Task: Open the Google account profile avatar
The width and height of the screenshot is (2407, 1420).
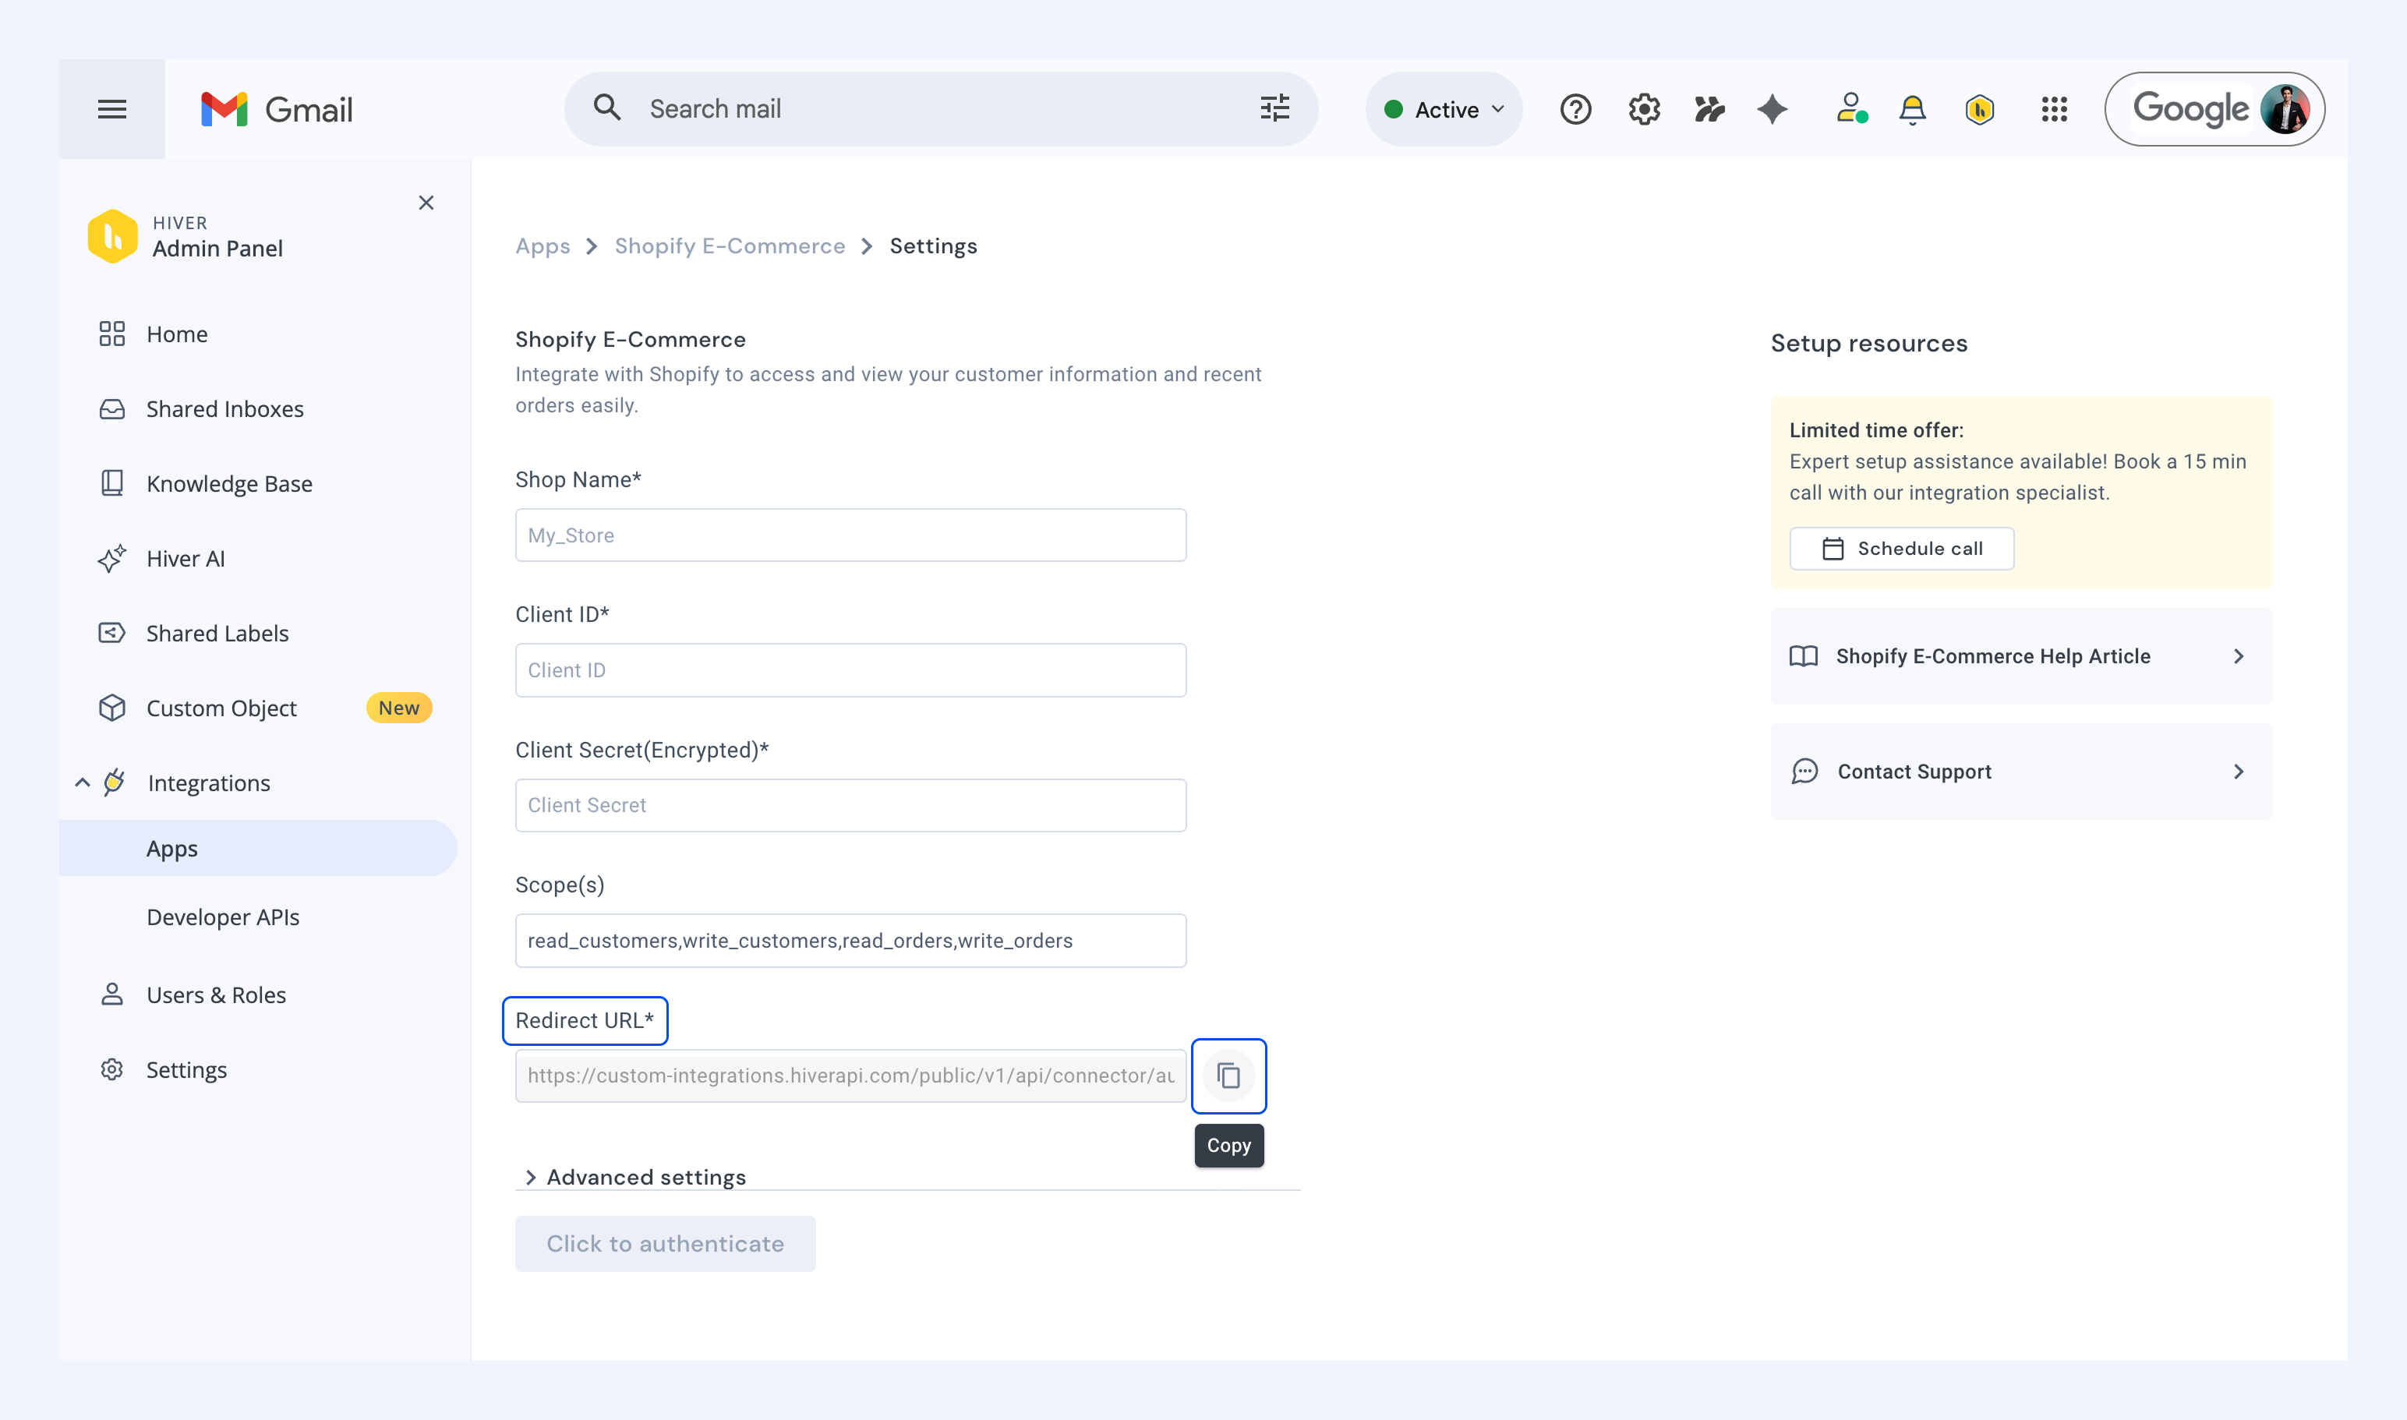Action: (2285, 109)
